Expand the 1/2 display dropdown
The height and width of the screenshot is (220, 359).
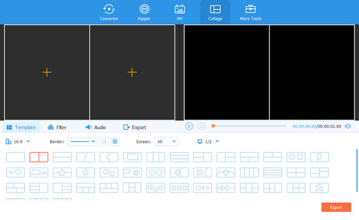[x=208, y=142]
